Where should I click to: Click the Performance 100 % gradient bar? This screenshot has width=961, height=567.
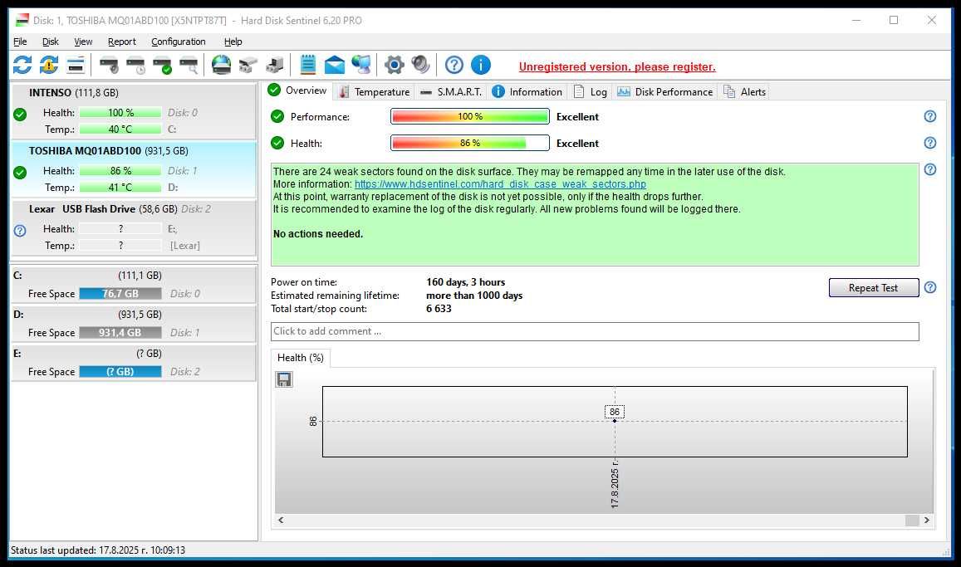pyautogui.click(x=470, y=116)
